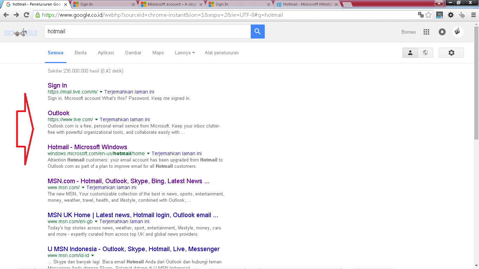Select private results person toggle
Viewport: 479px width, 269px height.
410,53
